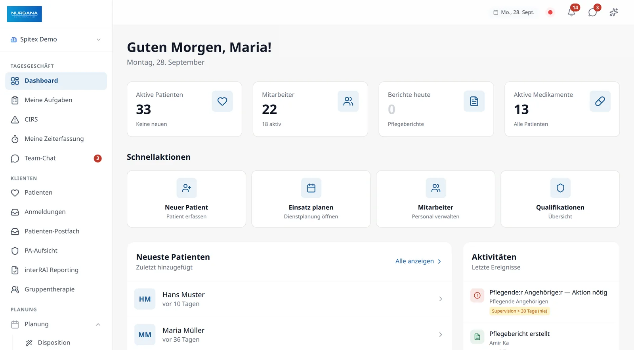Click the Maria Müller patient name
The width and height of the screenshot is (634, 350).
point(183,331)
